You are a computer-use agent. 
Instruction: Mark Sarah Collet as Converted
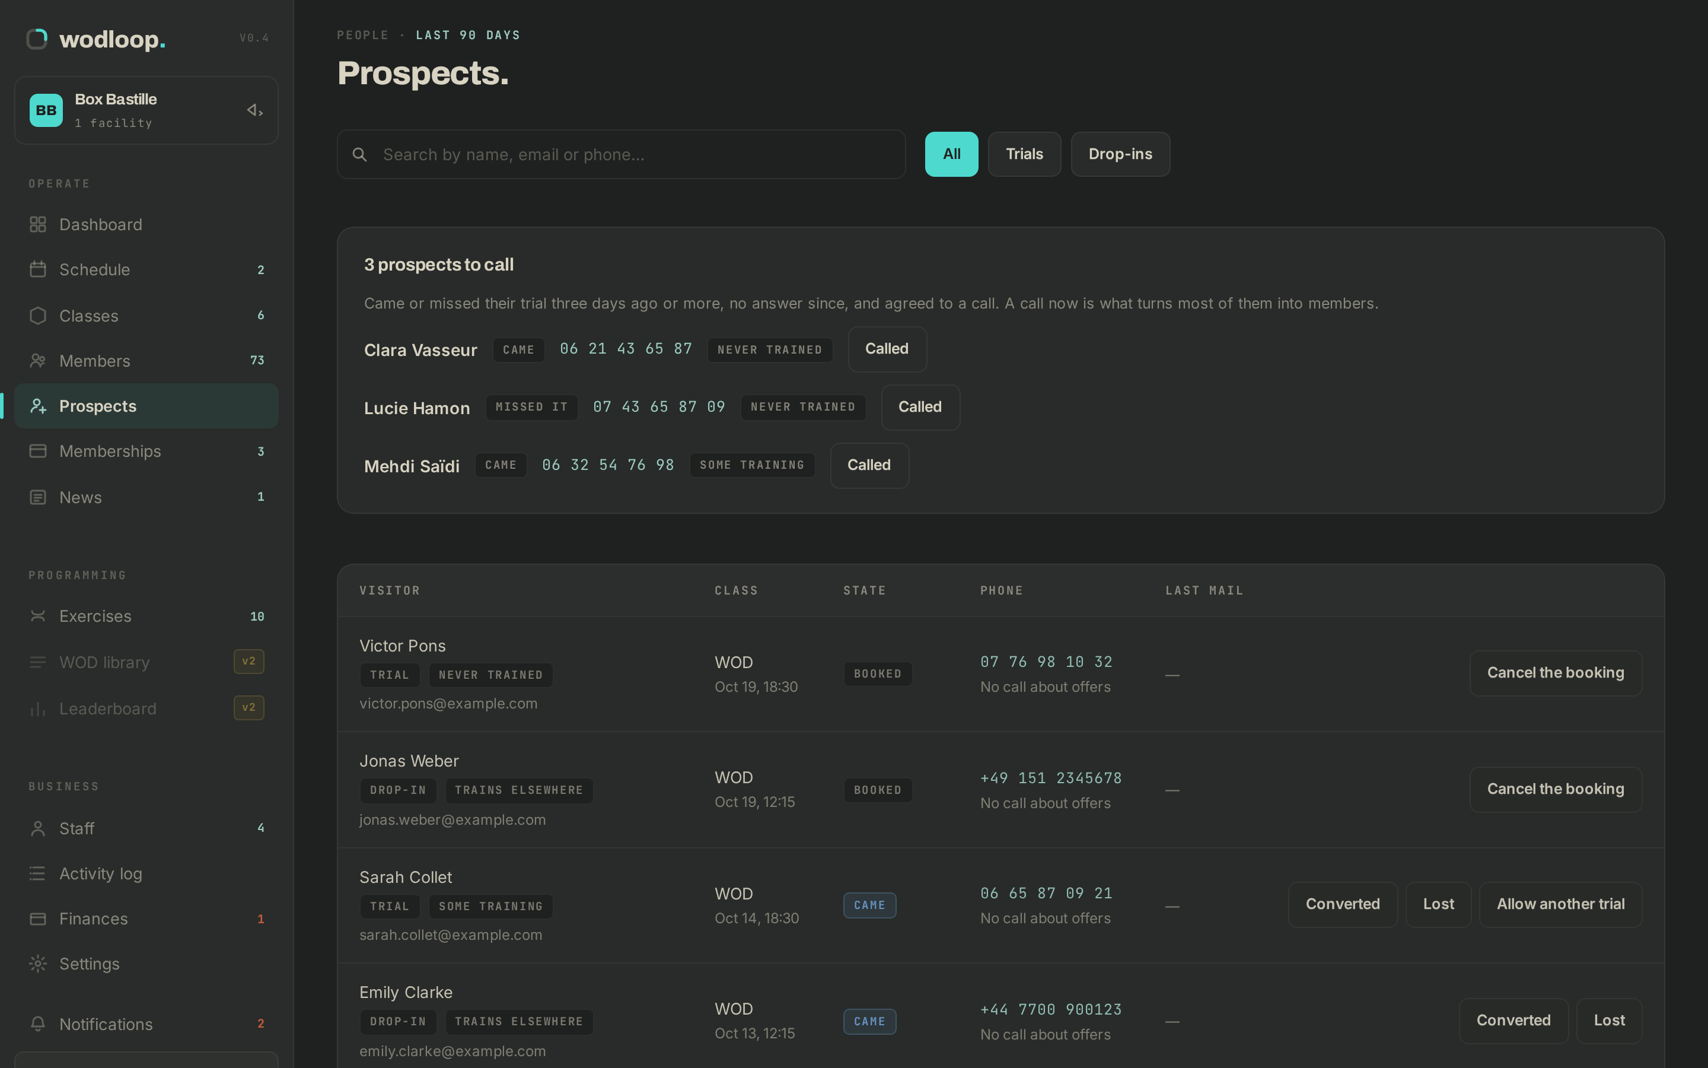(x=1343, y=904)
